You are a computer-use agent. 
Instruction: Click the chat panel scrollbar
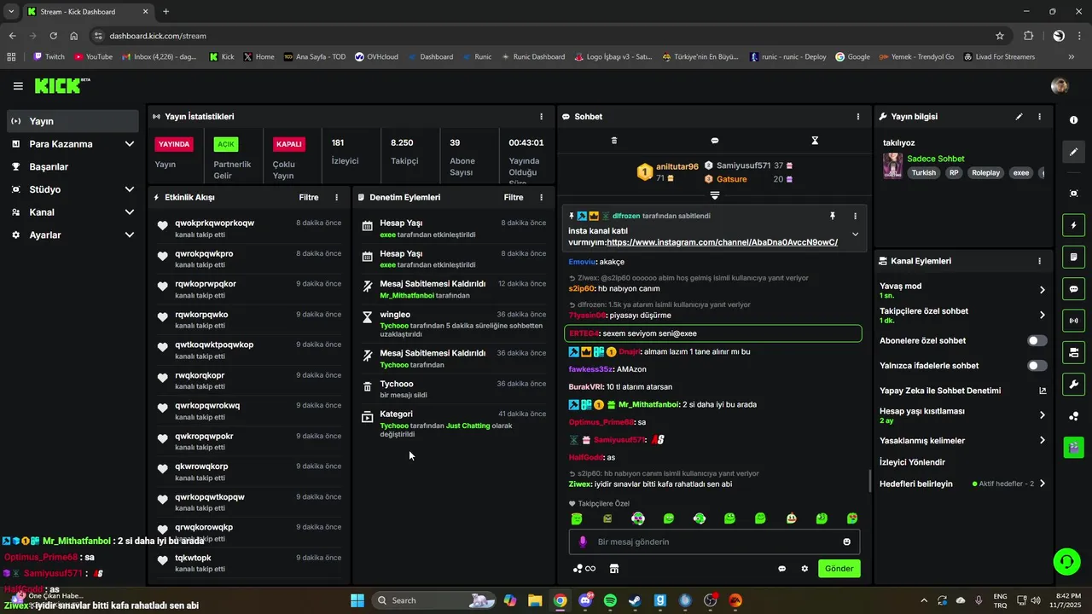tap(870, 482)
